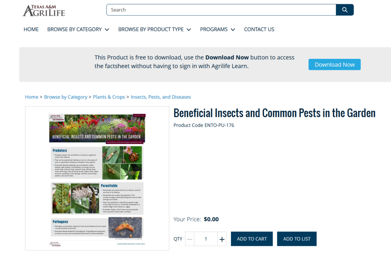Click the ADD TO LIST button

297,239
